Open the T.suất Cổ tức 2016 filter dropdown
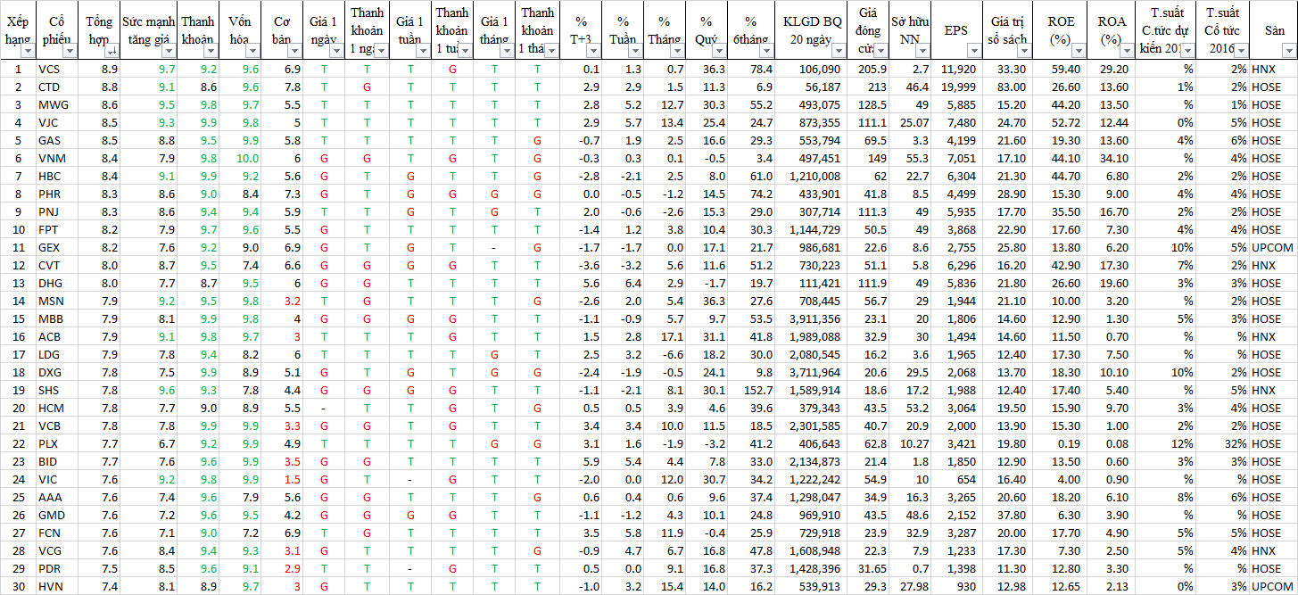 coord(1242,52)
